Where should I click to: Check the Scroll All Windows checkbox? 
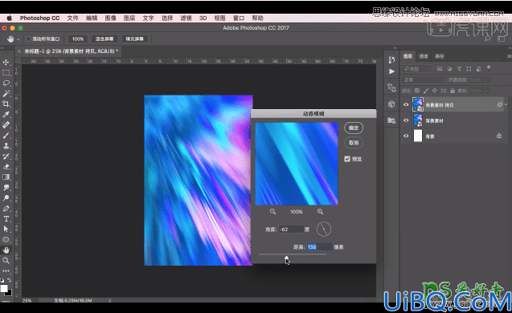[28, 39]
